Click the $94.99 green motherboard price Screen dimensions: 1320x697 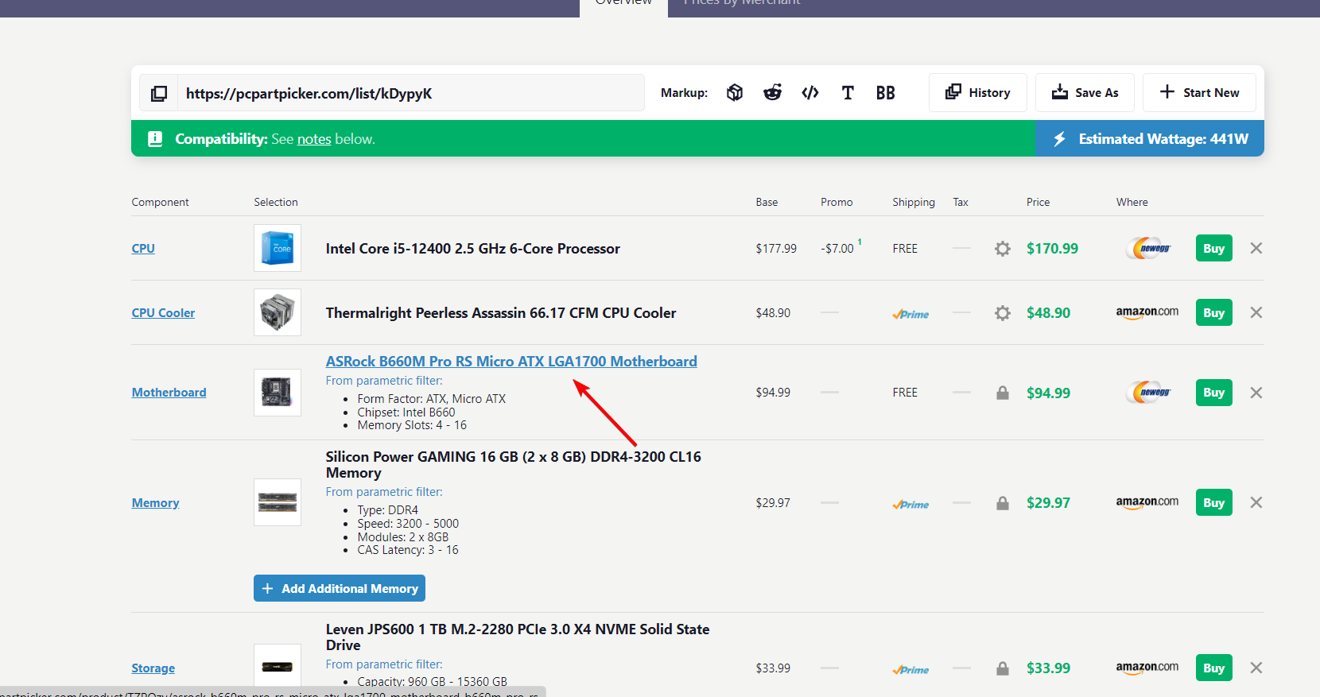click(1048, 393)
